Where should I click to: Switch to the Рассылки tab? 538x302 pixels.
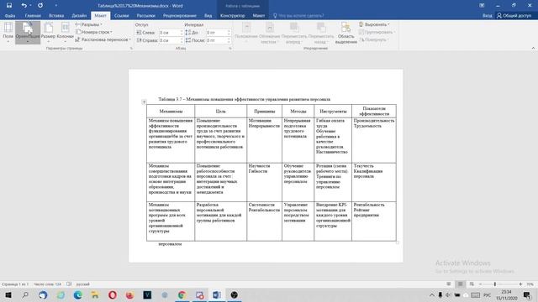145,16
